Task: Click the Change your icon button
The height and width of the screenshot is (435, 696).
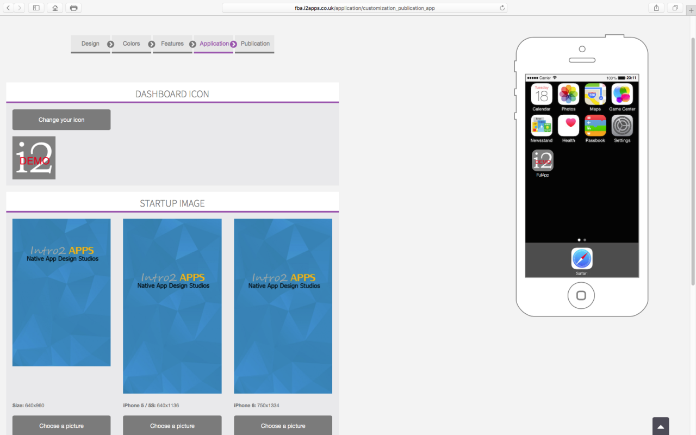Action: click(x=61, y=120)
